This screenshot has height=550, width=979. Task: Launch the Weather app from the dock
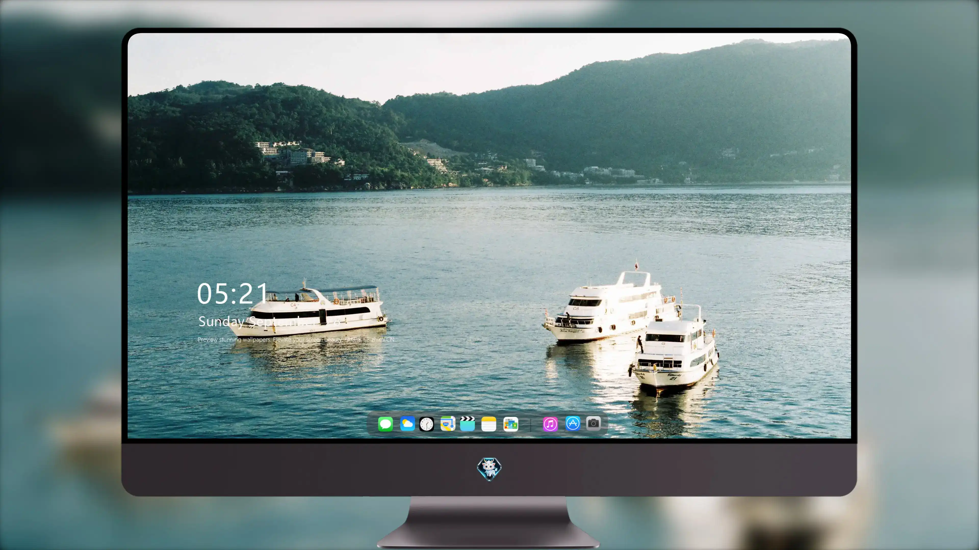click(x=407, y=424)
